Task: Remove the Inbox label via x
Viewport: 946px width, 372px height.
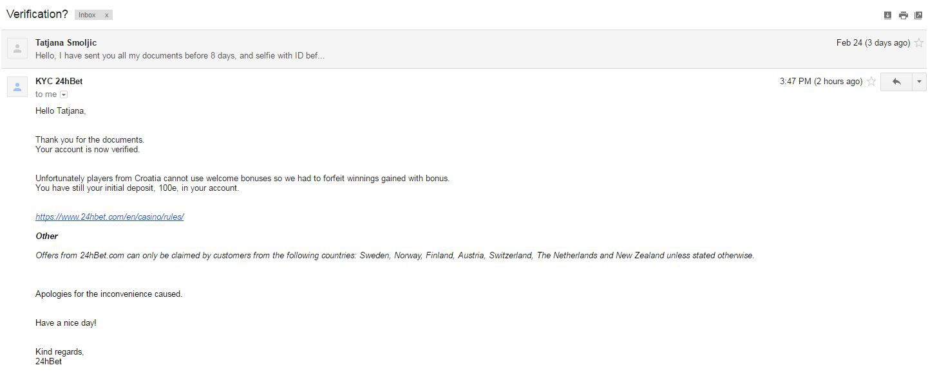Action: (x=107, y=15)
